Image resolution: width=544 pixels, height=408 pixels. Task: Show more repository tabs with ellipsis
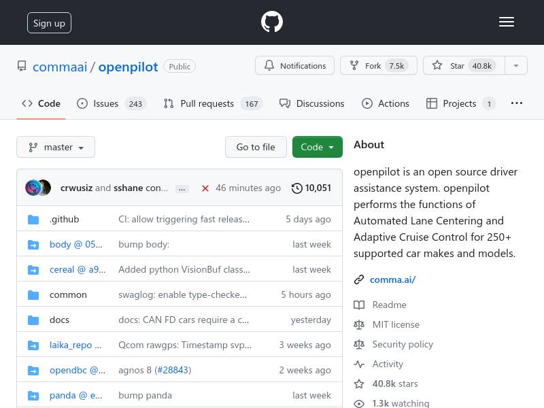[517, 103]
